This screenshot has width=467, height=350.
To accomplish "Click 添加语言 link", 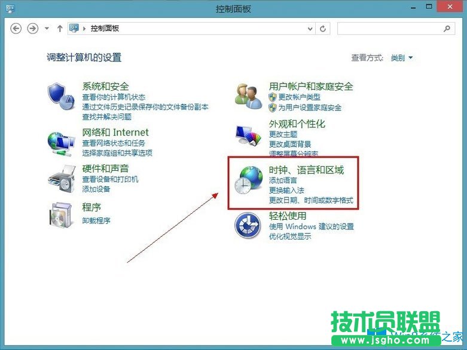I will [283, 180].
